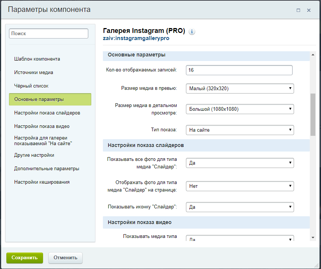Click the Сохранить button
Viewport: 321px width, 269px height.
pyautogui.click(x=25, y=258)
